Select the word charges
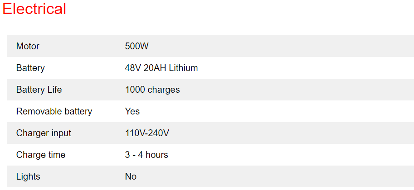414x190 pixels. [164, 90]
